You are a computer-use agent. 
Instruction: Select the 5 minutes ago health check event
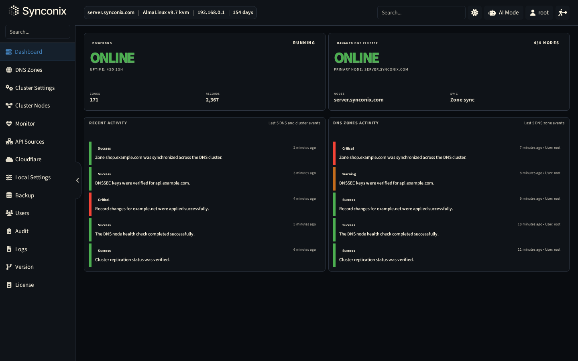(x=205, y=230)
